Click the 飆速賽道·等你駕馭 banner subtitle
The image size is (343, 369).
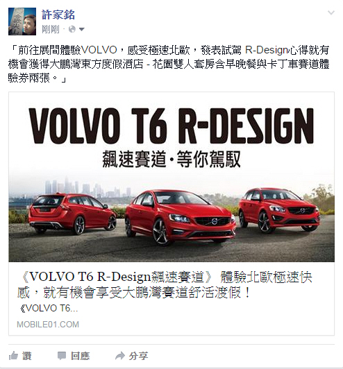tap(171, 160)
